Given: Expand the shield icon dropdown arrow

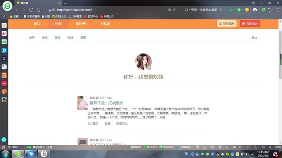Looking at the screenshot, I should tap(250, 10).
